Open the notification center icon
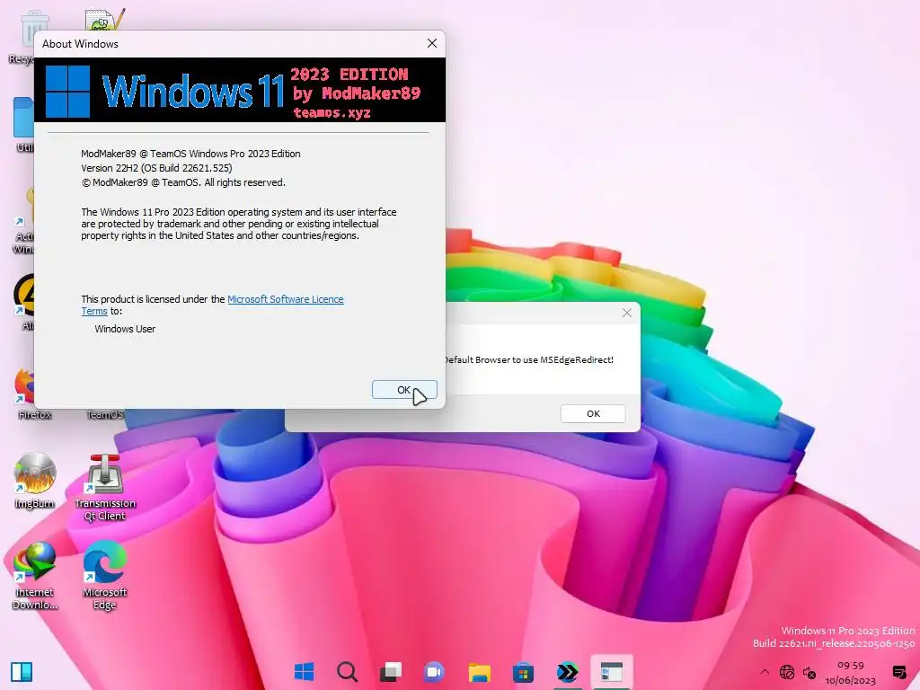 pyautogui.click(x=898, y=672)
